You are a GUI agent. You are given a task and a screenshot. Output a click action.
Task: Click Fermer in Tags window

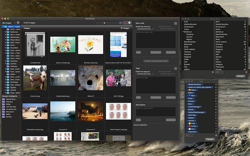click(x=210, y=139)
